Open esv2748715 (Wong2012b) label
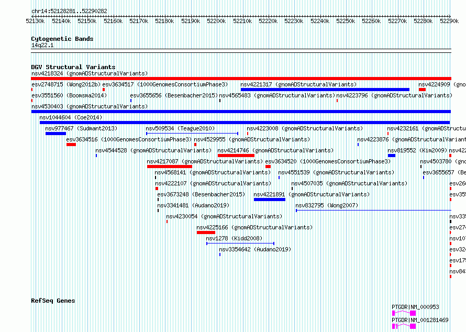The height and width of the screenshot is (332, 466). (x=66, y=84)
